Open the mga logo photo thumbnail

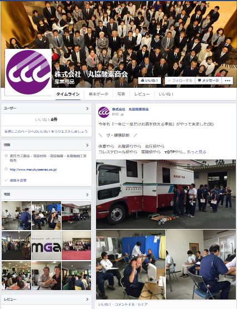46,246
